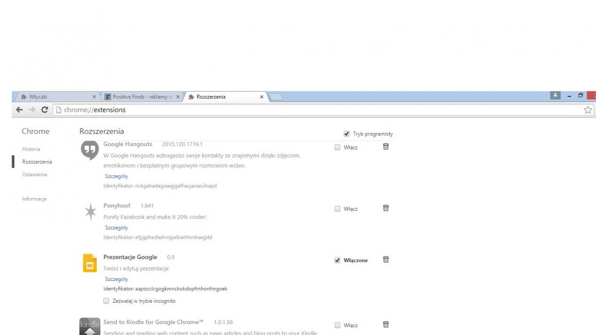This screenshot has width=596, height=335.
Task: Click Hangouts identifier nckgahadagoaajjgafhacjanaoiihapd
Action: [176, 186]
